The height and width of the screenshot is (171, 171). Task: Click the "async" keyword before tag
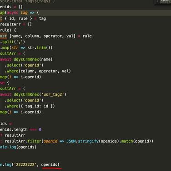tap(12, 13)
